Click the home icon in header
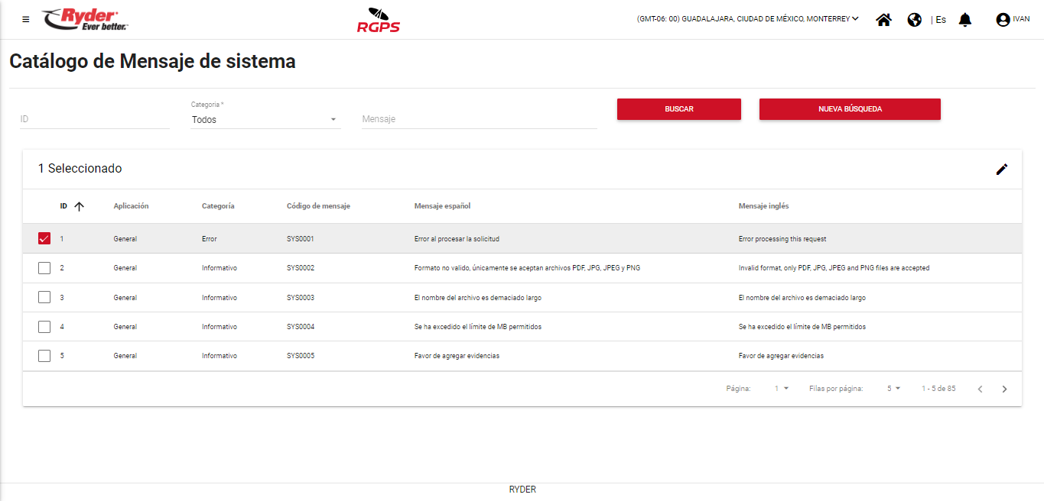The height and width of the screenshot is (501, 1044). [883, 20]
